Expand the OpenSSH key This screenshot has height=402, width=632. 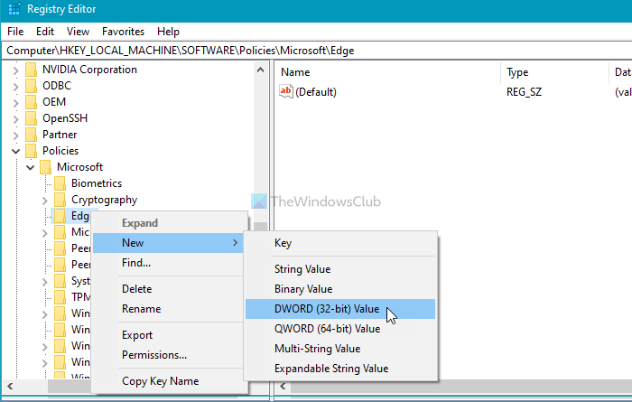[x=15, y=119]
